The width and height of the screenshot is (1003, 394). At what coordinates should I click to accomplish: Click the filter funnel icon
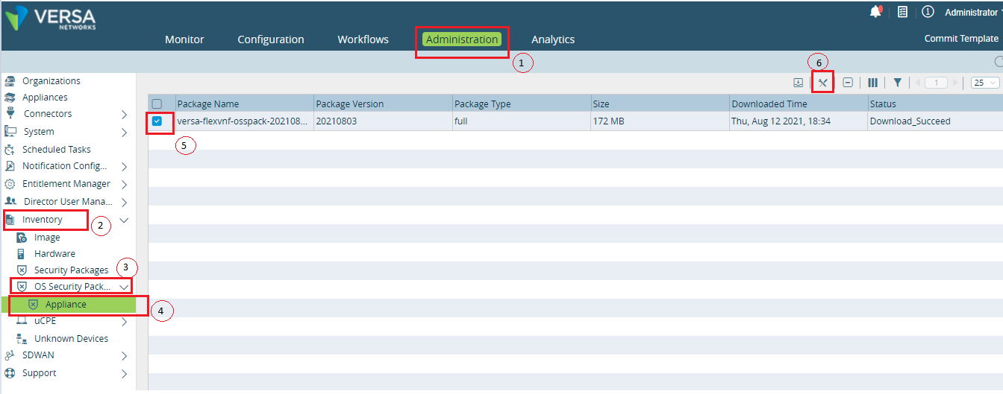(x=898, y=83)
